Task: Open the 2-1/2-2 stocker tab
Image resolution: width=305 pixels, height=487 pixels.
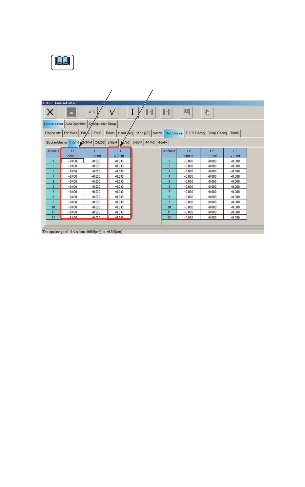Action: 100,143
